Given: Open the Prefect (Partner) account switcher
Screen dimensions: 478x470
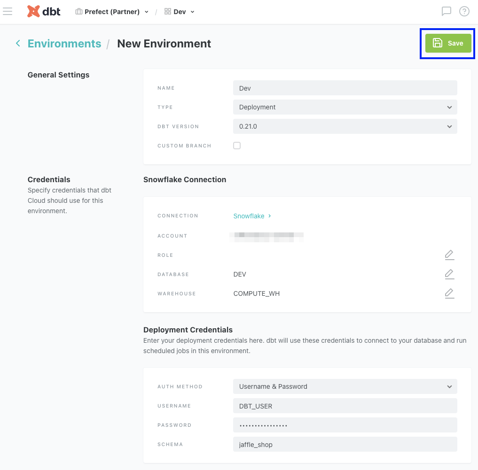Looking at the screenshot, I should [x=112, y=12].
